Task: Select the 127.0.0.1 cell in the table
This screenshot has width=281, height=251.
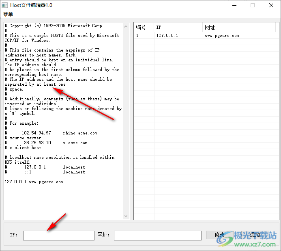Action: (x=167, y=36)
